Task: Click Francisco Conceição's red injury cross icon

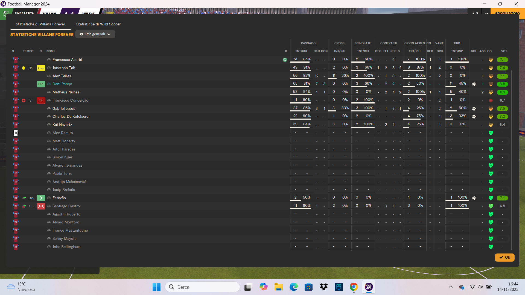Action: tap(24, 101)
